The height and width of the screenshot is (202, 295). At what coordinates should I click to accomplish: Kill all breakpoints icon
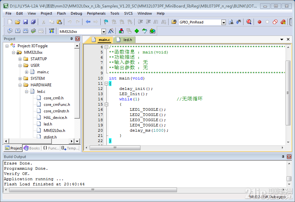pos(283,22)
